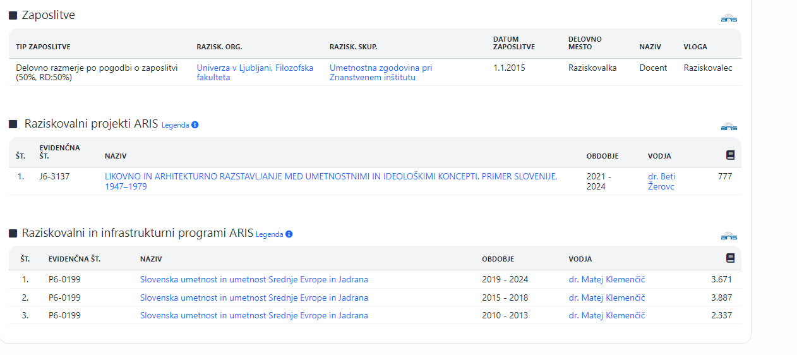Open Legenda link for infrastrukturni programi ARIS
The height and width of the screenshot is (355, 797).
tap(269, 234)
